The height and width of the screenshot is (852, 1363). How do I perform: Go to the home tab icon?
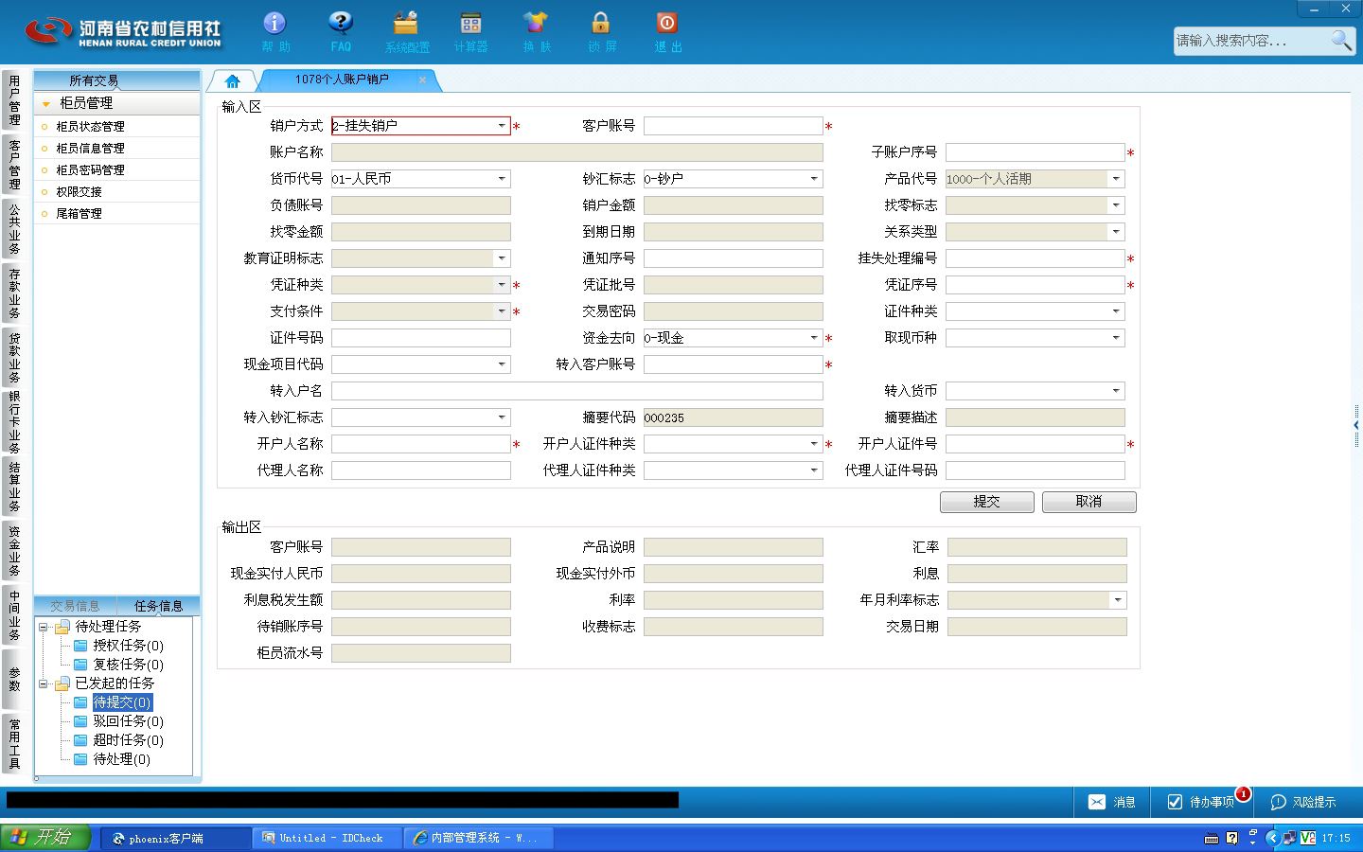click(x=233, y=80)
